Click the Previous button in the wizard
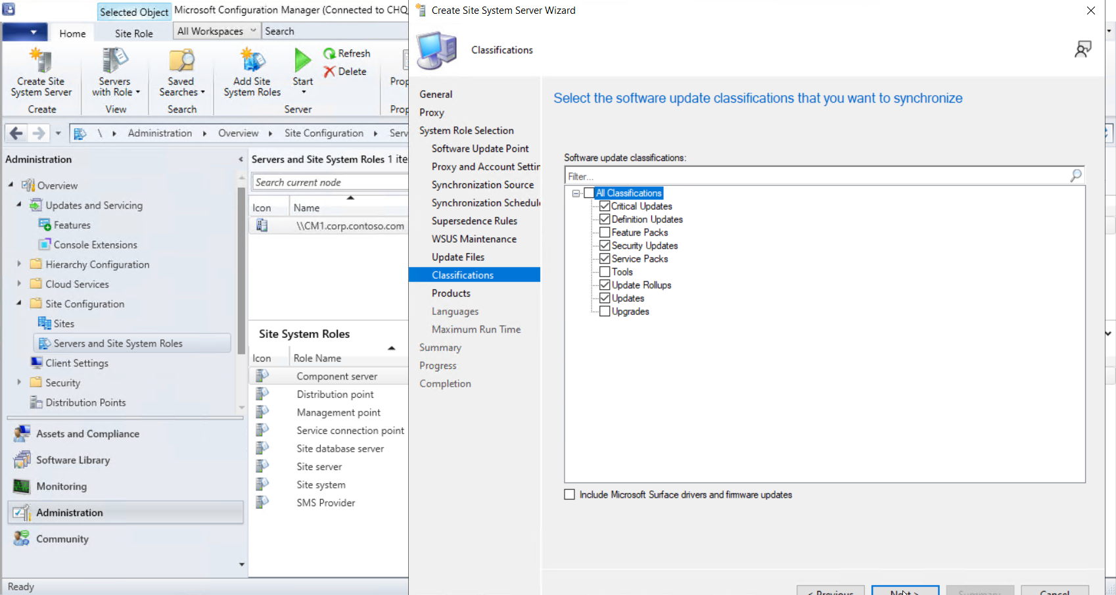1116x595 pixels. pos(831,590)
